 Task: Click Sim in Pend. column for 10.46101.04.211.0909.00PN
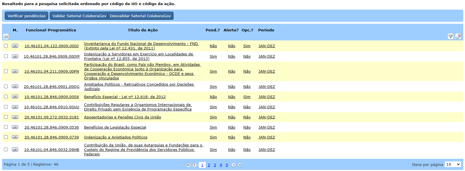pos(213,72)
